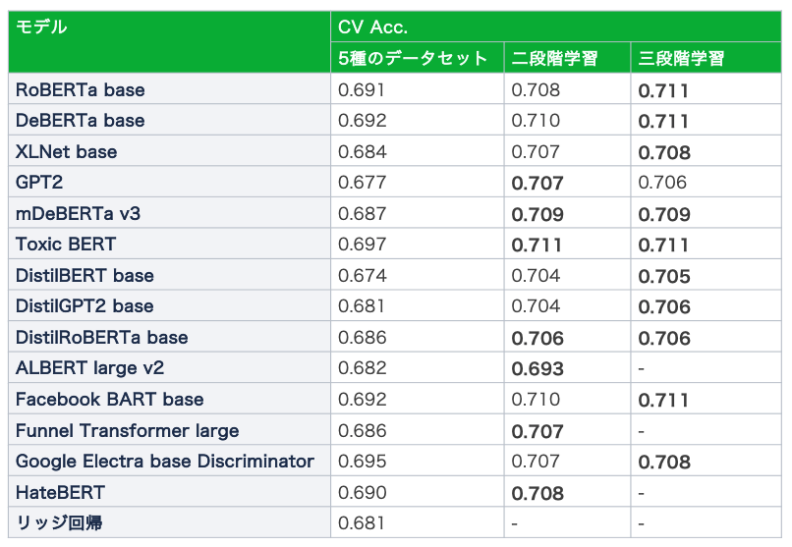Click the Toxic BERT row label
This screenshot has width=792, height=547.
[66, 244]
